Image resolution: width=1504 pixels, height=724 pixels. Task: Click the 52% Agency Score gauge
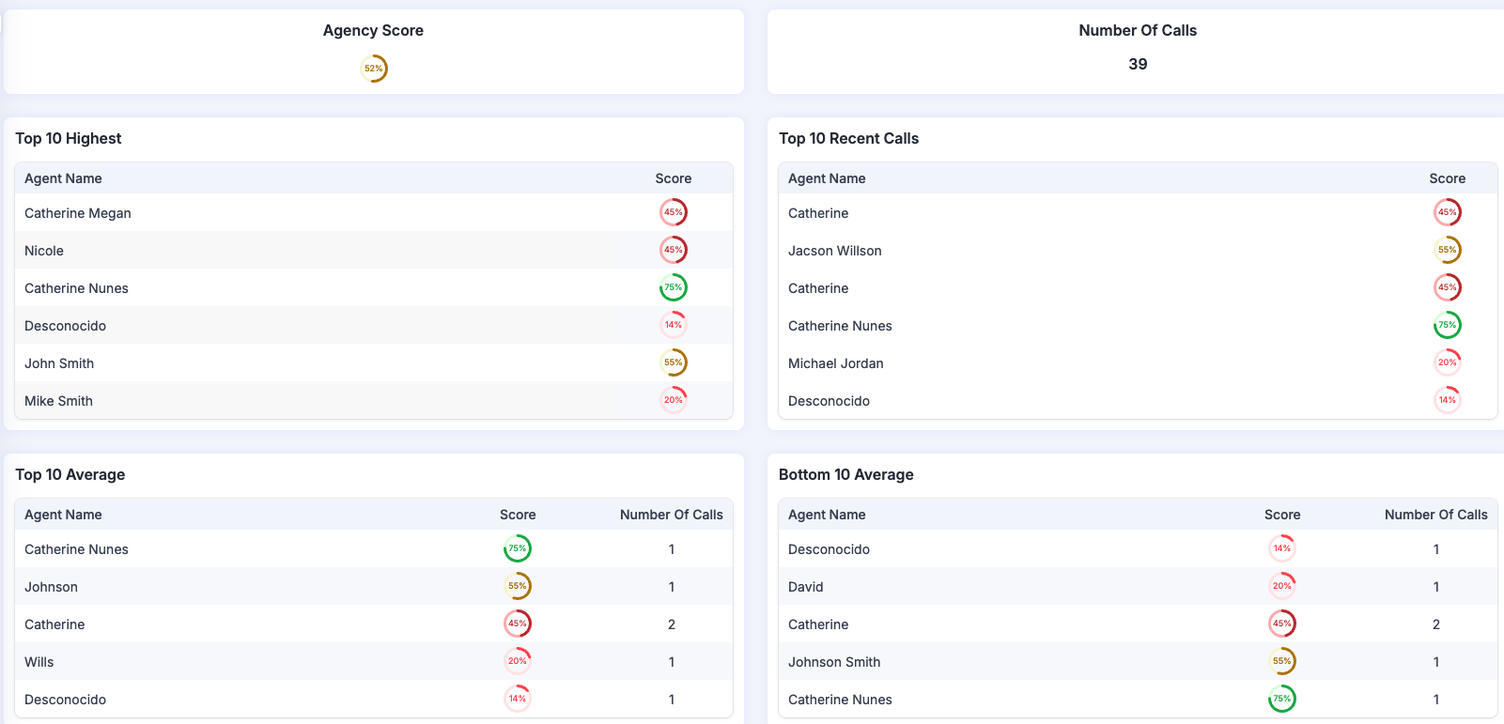pos(374,69)
